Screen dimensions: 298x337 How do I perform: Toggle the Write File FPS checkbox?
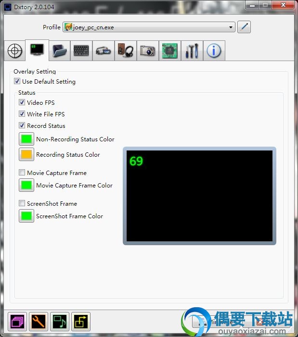point(22,114)
